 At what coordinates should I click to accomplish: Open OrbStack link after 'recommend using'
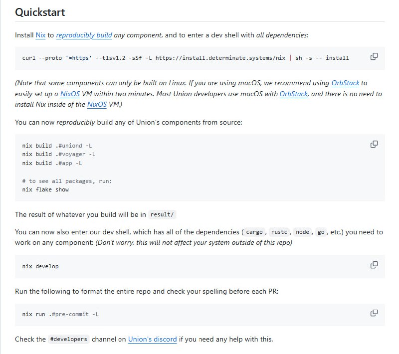click(345, 83)
